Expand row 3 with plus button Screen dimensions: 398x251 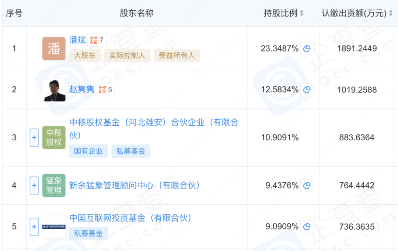tap(34, 137)
